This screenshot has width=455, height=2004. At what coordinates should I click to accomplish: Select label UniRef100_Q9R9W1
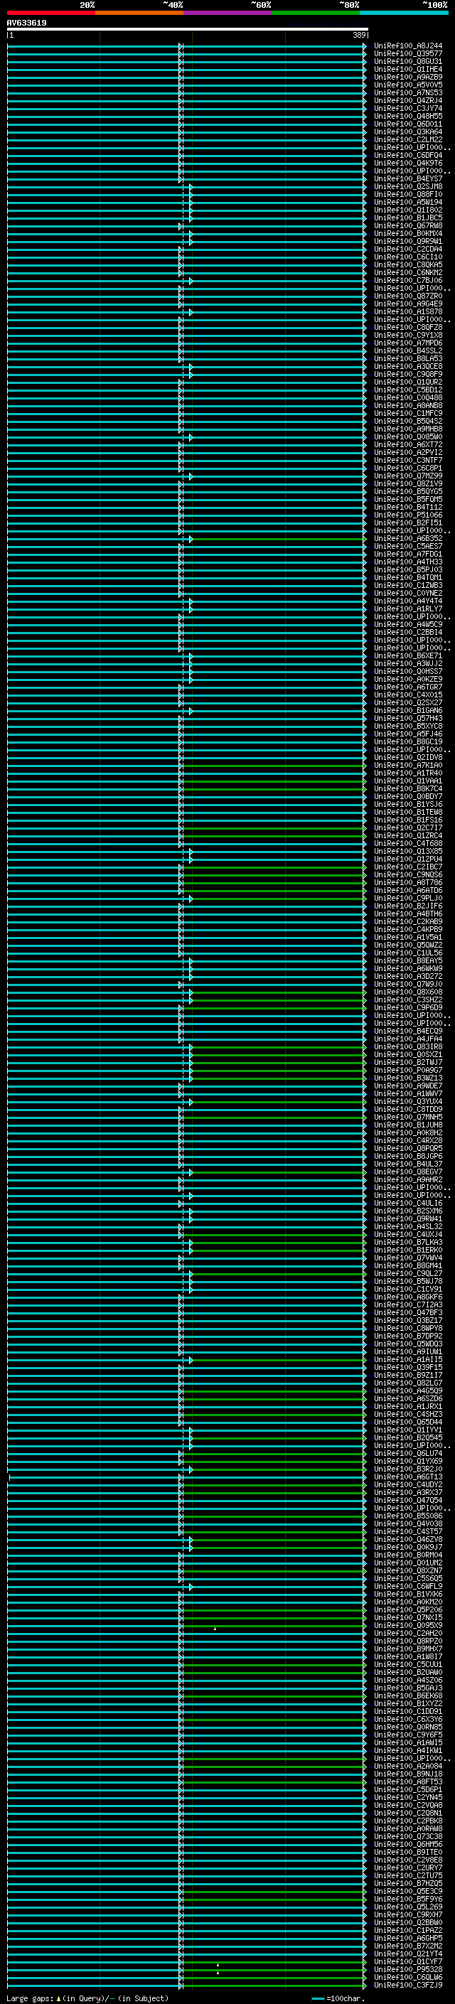pyautogui.click(x=408, y=241)
